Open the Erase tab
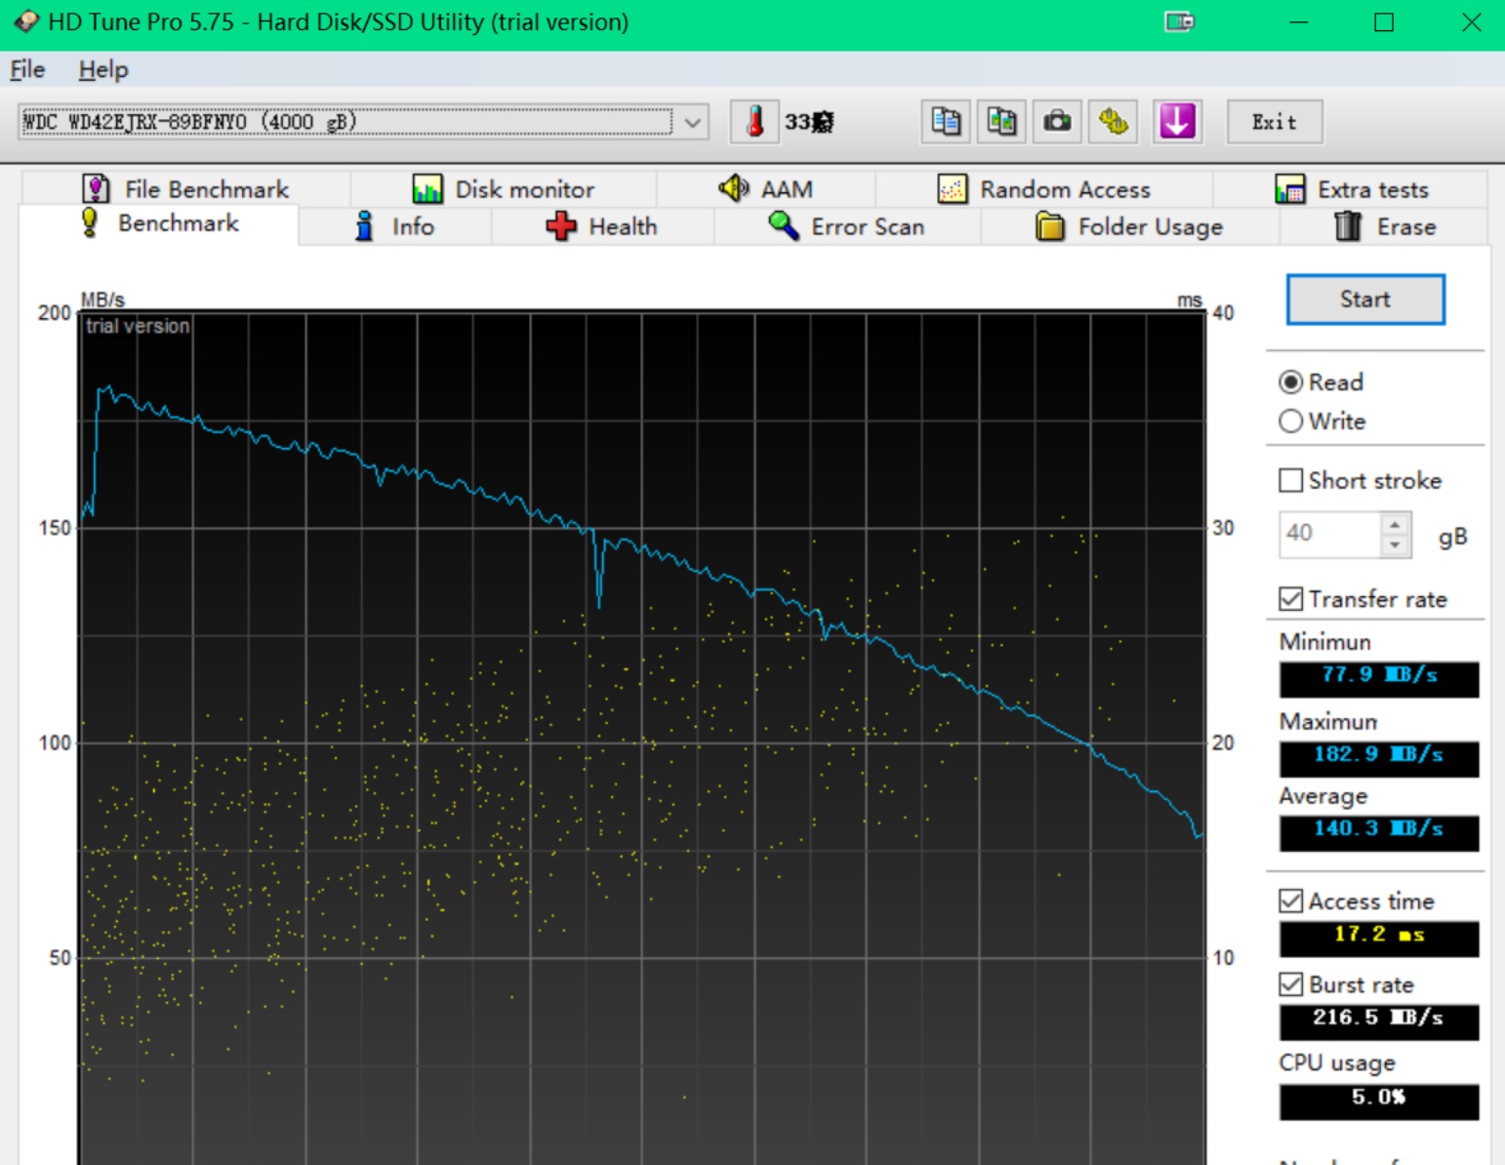1505x1165 pixels. point(1384,226)
